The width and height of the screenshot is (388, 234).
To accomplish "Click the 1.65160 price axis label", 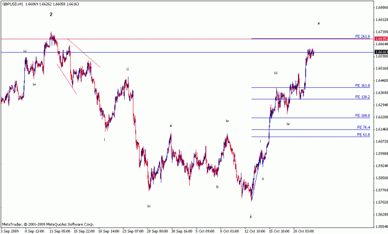I will coord(382,68).
